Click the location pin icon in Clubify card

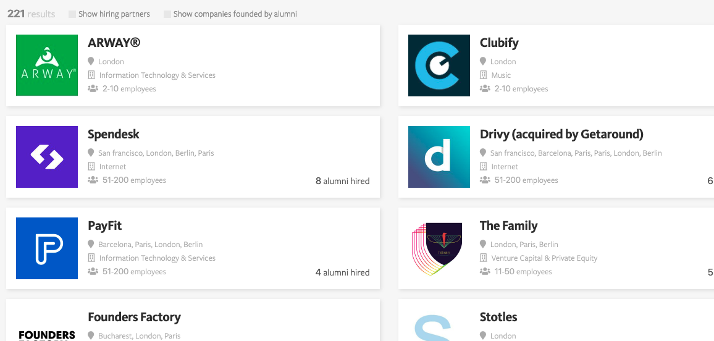point(482,61)
